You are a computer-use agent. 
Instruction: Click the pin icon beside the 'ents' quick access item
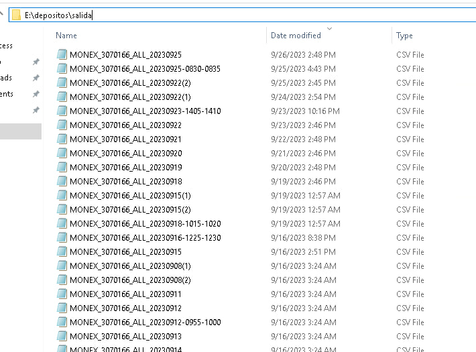coord(36,94)
